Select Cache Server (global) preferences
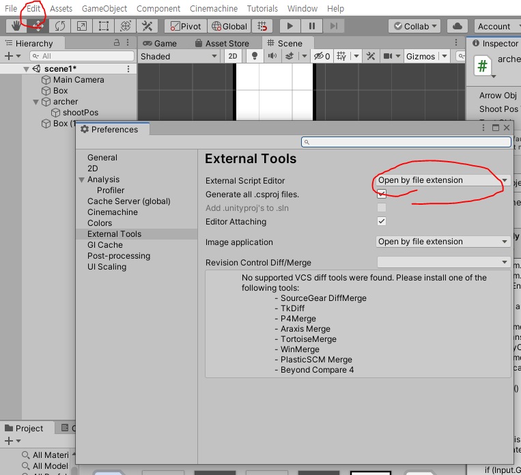 (129, 201)
